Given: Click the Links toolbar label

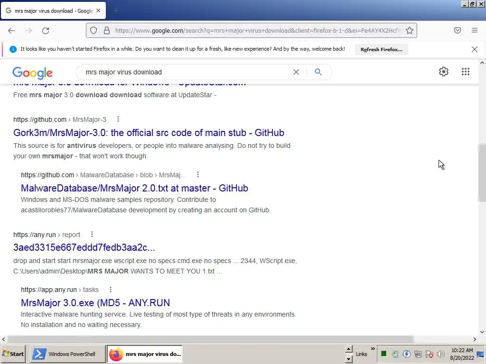Looking at the screenshot, I should pos(361,354).
